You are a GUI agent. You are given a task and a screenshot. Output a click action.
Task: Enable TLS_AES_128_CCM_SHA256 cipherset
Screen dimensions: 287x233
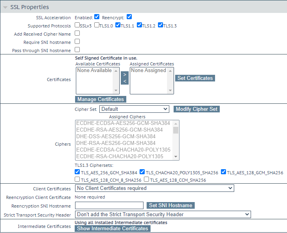pos(146,179)
